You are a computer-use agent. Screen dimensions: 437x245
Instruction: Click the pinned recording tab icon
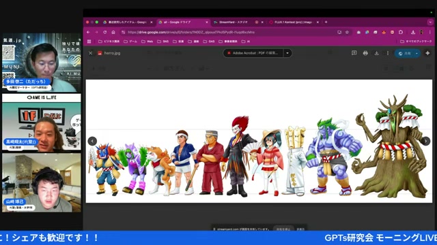(x=257, y=22)
